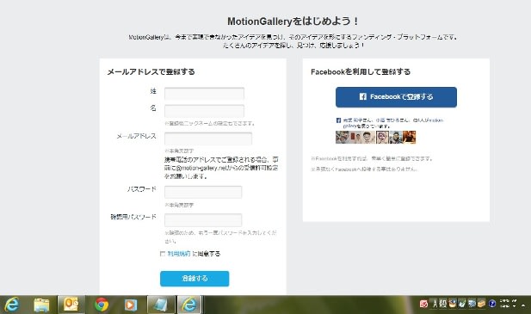This screenshot has height=314, width=531.
Task: Open Windows Media Player taskbar icon
Action: pos(130,305)
